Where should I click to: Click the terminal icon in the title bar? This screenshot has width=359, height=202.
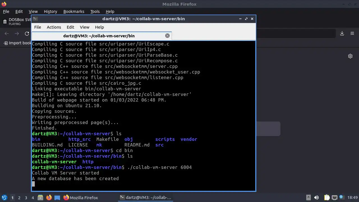point(35,19)
